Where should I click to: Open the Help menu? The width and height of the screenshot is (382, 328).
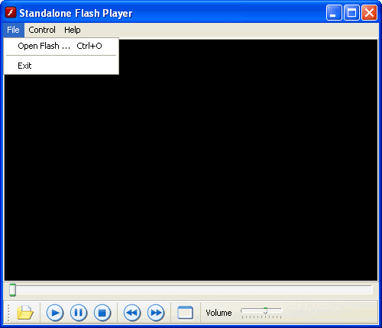pos(73,30)
